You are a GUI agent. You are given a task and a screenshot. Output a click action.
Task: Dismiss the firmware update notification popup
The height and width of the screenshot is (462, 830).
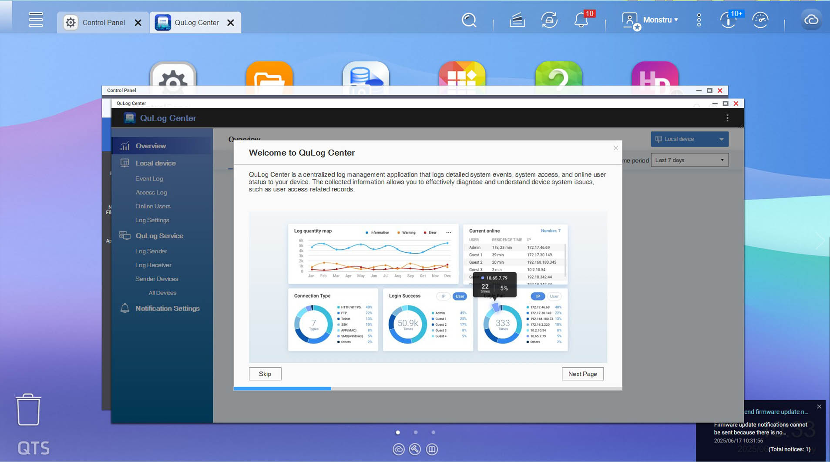pos(819,406)
